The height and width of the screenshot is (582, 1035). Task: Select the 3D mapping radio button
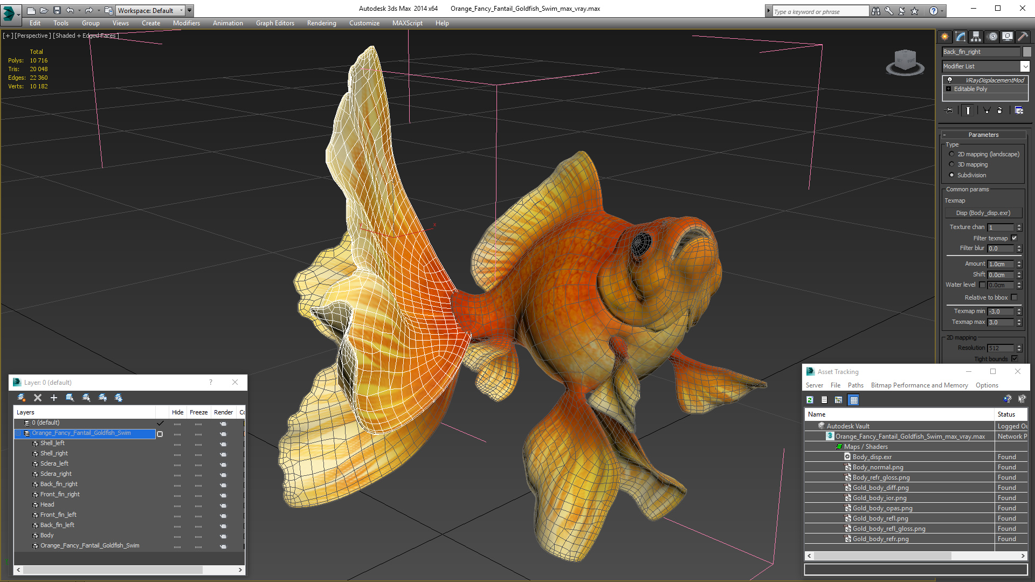coord(952,164)
